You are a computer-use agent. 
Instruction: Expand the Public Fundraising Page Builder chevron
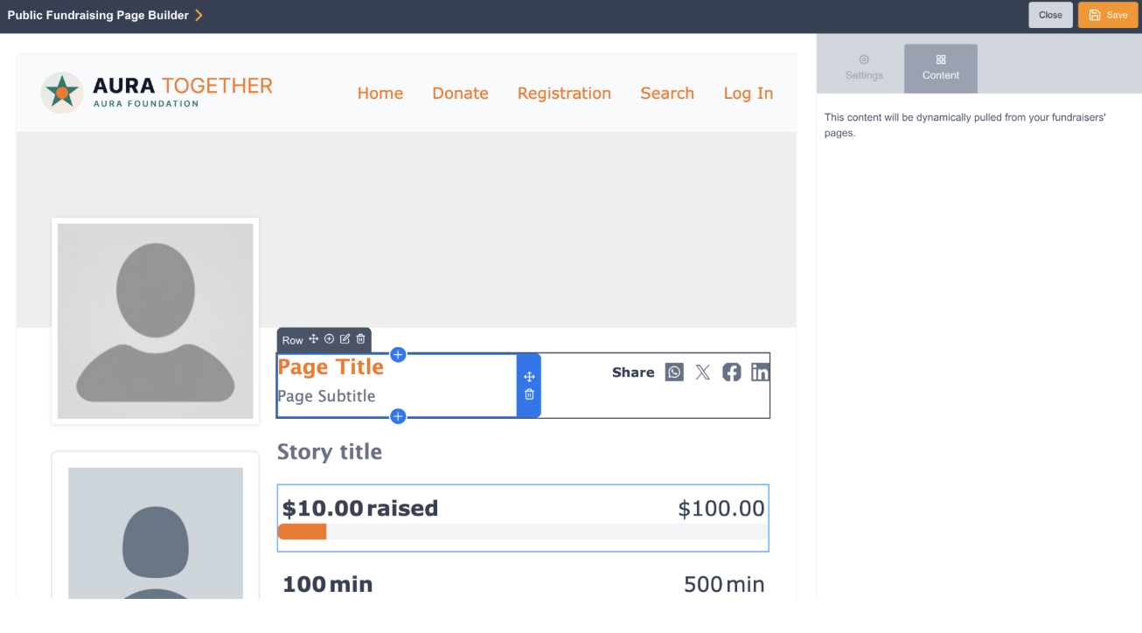click(x=198, y=15)
